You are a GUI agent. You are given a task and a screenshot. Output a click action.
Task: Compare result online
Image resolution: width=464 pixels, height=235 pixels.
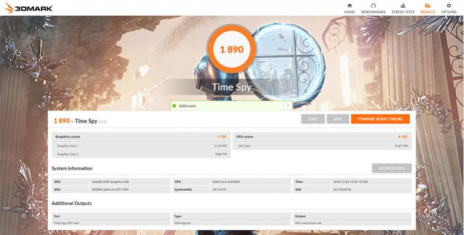click(x=380, y=119)
